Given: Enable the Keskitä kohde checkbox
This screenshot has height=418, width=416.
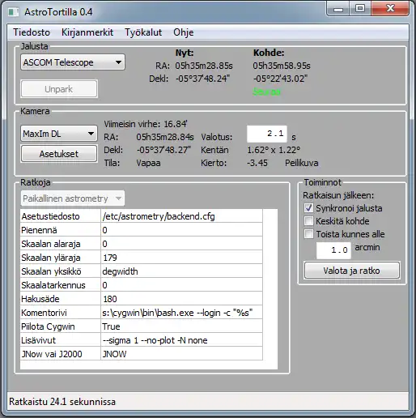Looking at the screenshot, I should (308, 221).
